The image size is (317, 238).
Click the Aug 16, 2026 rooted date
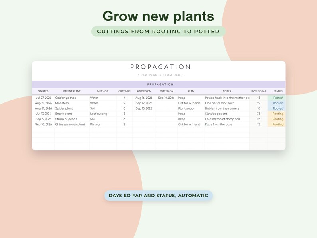(144, 98)
